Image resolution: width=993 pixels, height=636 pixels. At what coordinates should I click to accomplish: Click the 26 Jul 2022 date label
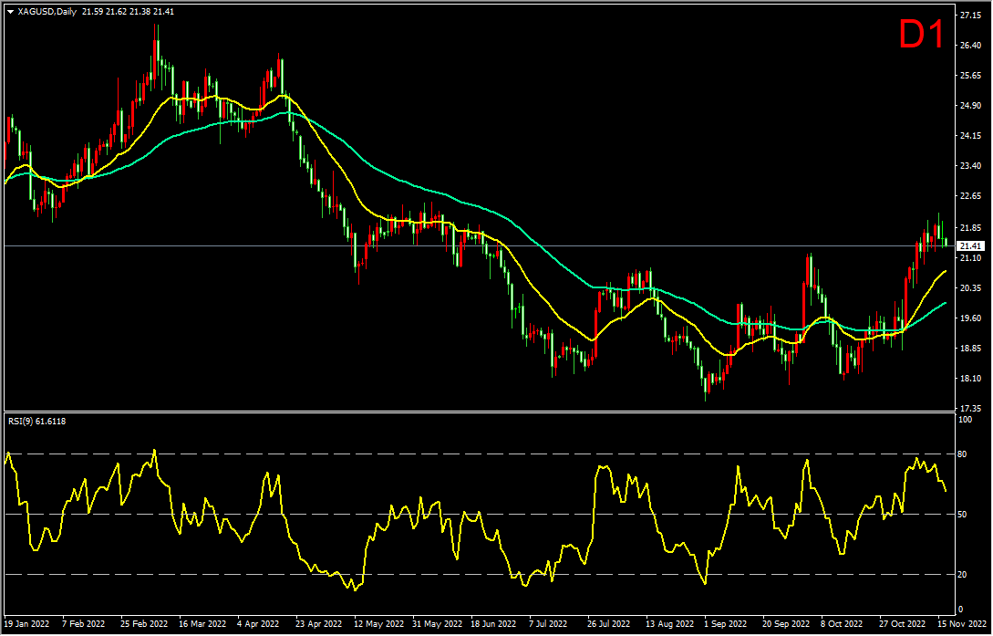pos(608,624)
